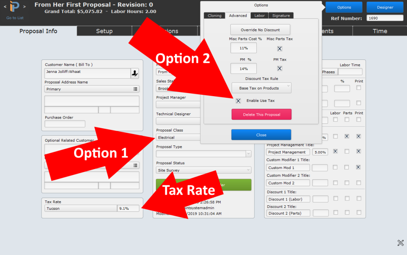This screenshot has width=407, height=255.
Task: Switch to the Cloning tab
Action: click(214, 15)
